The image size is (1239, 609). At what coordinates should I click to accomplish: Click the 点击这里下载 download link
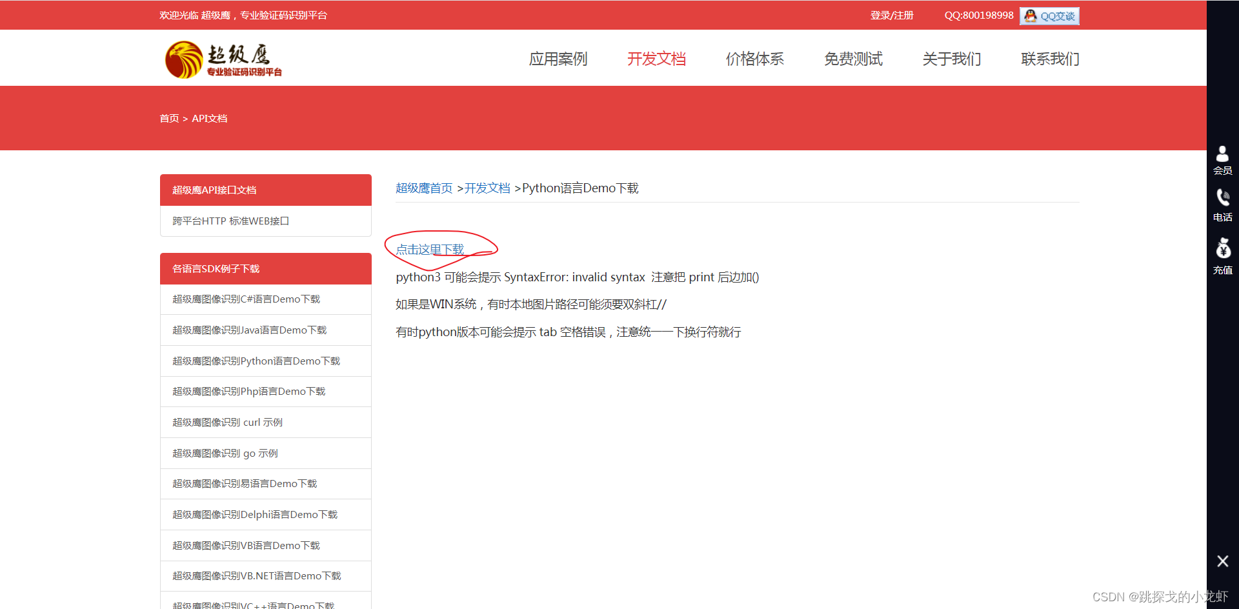(430, 250)
